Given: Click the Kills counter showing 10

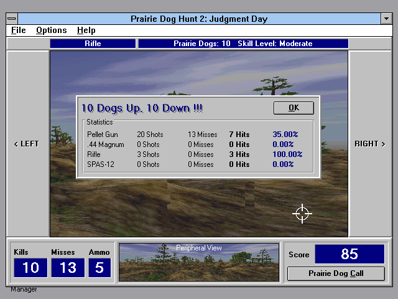Looking at the screenshot, I should click(30, 268).
